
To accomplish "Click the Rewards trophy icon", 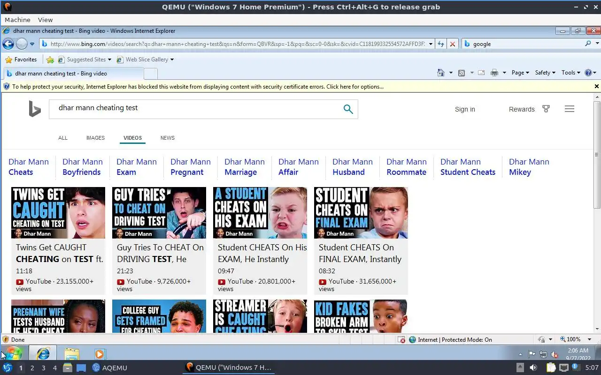I will (546, 109).
